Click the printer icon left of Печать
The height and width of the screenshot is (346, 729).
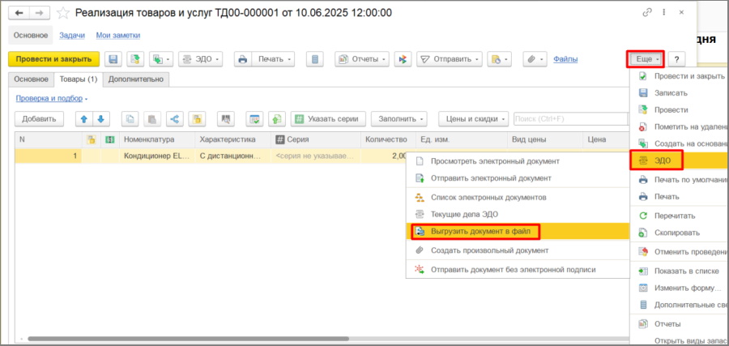242,59
